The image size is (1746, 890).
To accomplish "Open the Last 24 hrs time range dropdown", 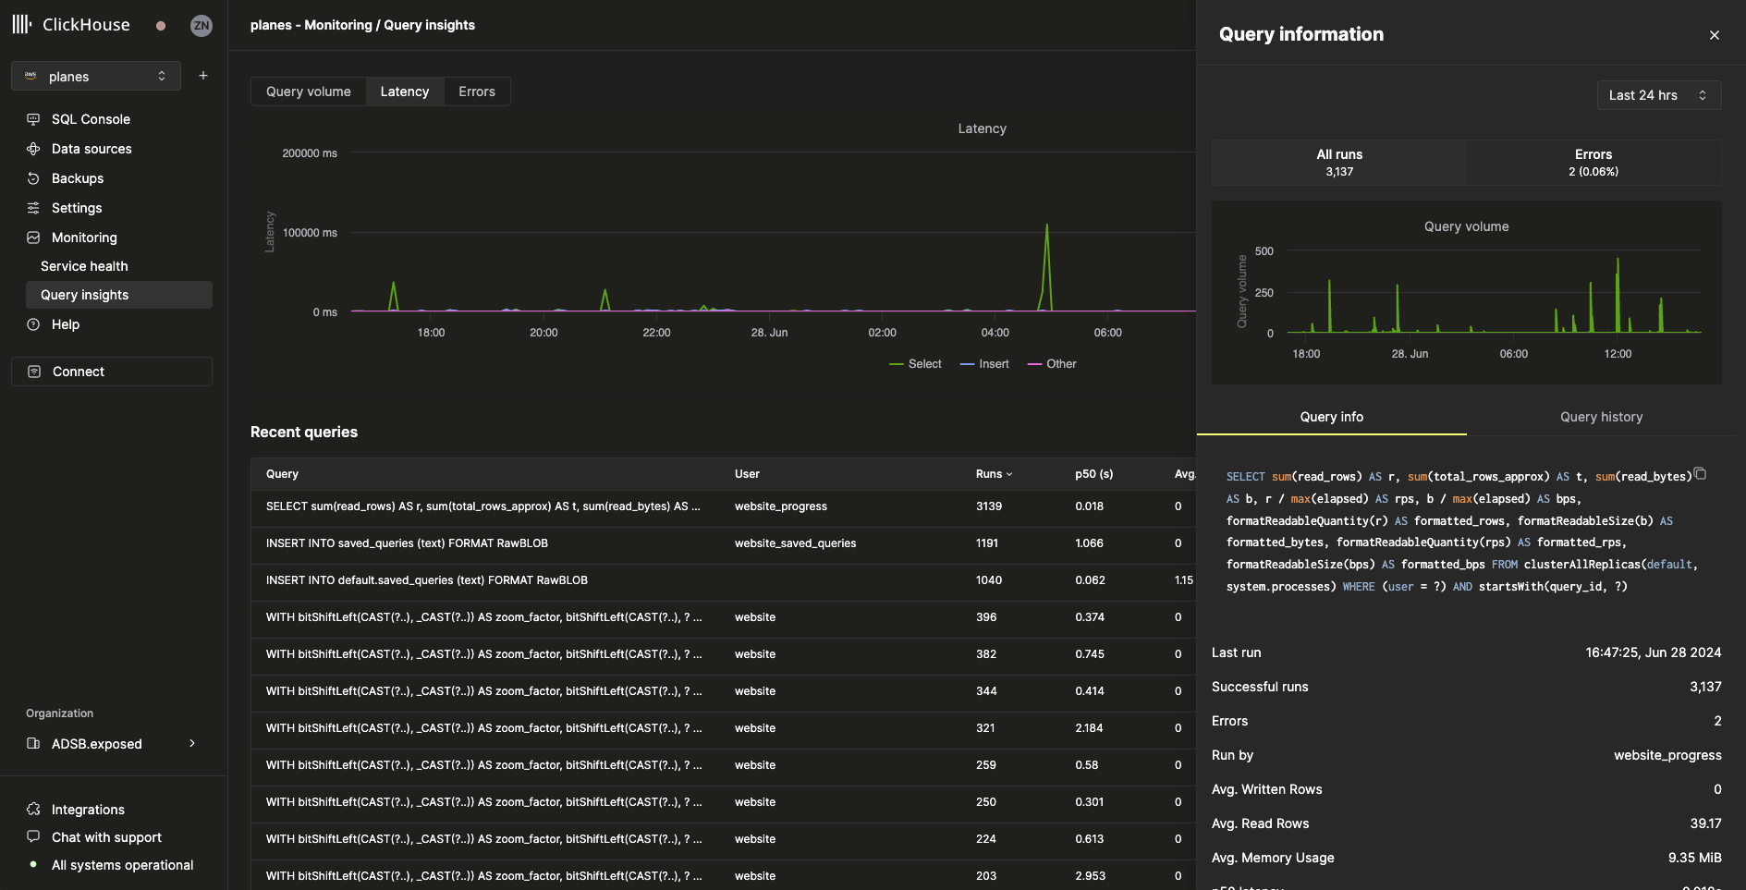I will pos(1657,95).
